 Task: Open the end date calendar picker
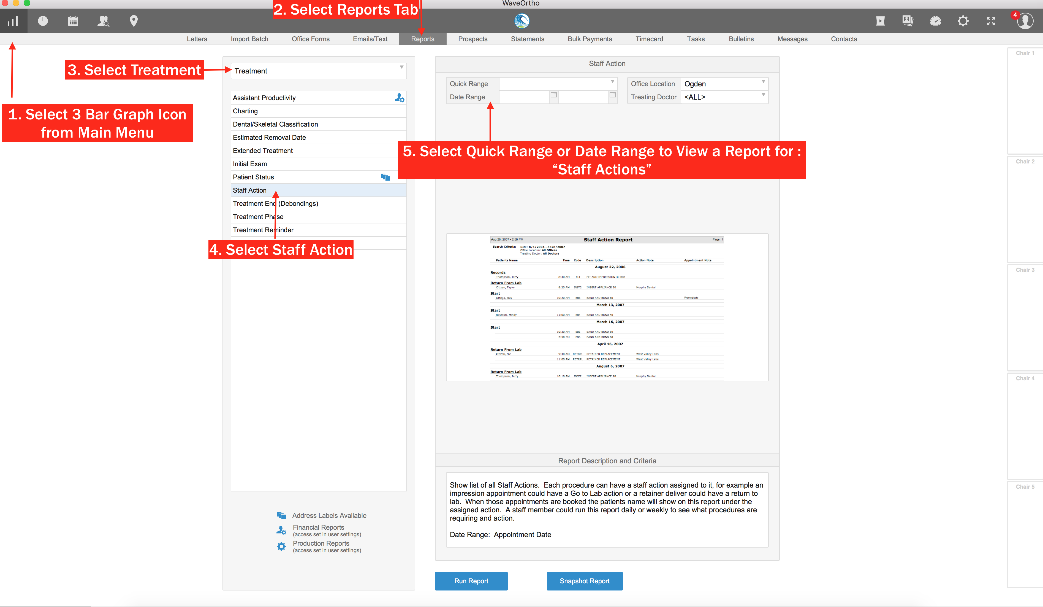pos(613,95)
